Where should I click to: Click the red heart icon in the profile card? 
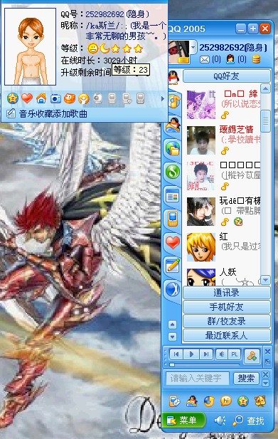[27, 98]
